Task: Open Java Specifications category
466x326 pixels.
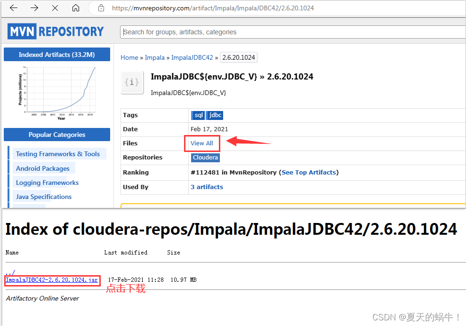Action: coord(44,197)
